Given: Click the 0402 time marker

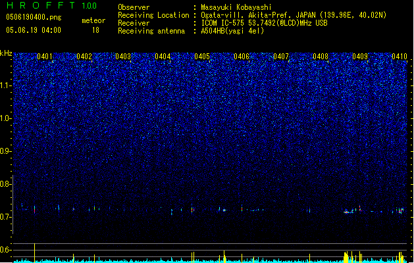Looking at the screenshot, I should click(84, 57).
